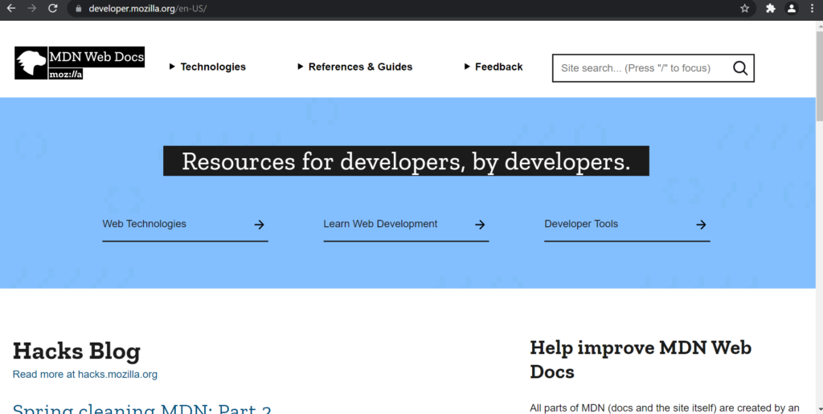Reload the page with the refresh icon
This screenshot has height=414, width=823.
(x=52, y=8)
